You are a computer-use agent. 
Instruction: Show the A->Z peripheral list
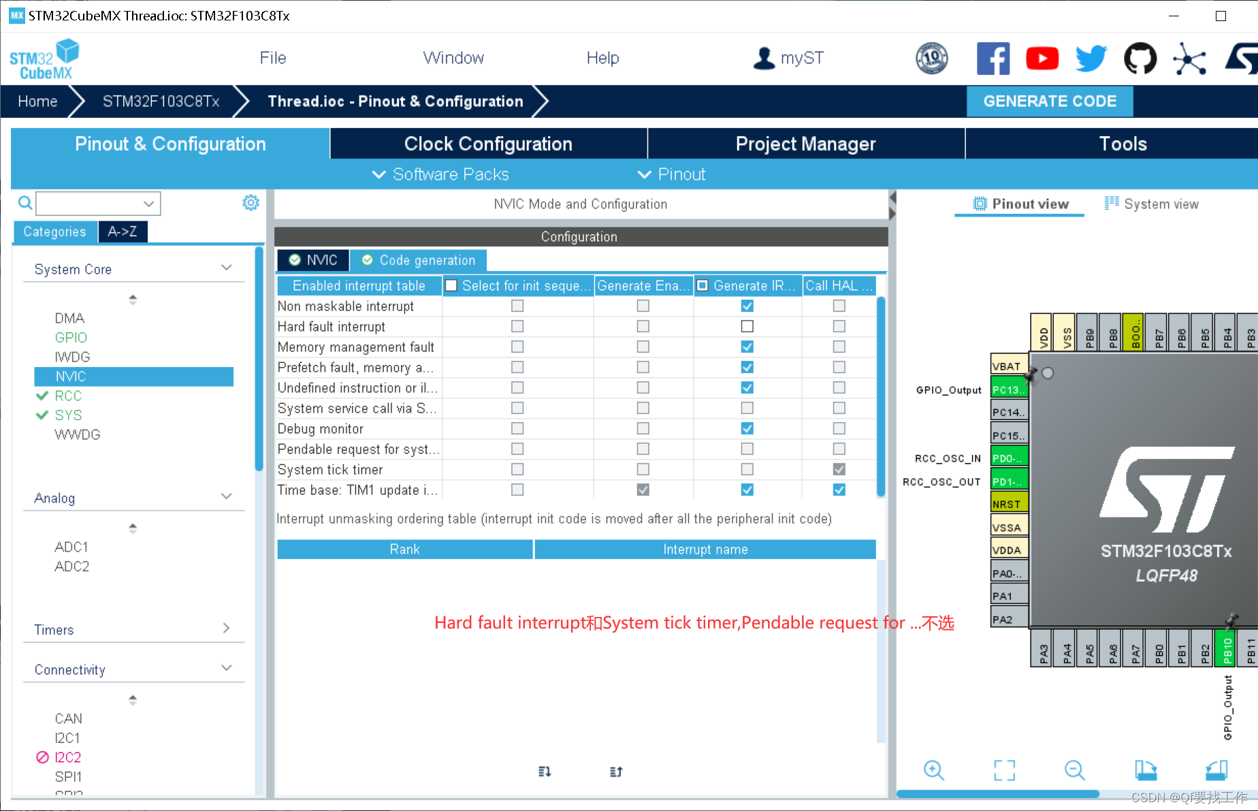click(x=123, y=232)
